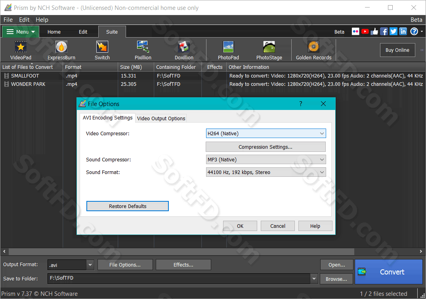Click the File Options... button
Image resolution: width=426 pixels, height=299 pixels.
[x=125, y=265]
